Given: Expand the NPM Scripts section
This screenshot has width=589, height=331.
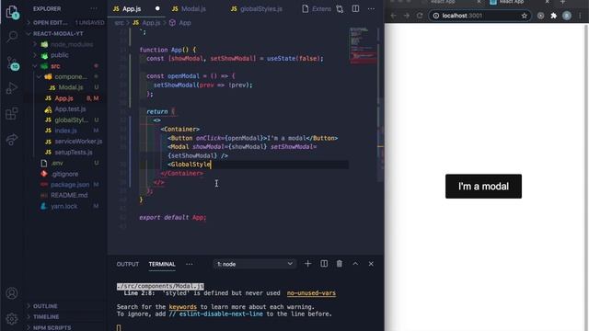Looking at the screenshot, I should point(66,327).
